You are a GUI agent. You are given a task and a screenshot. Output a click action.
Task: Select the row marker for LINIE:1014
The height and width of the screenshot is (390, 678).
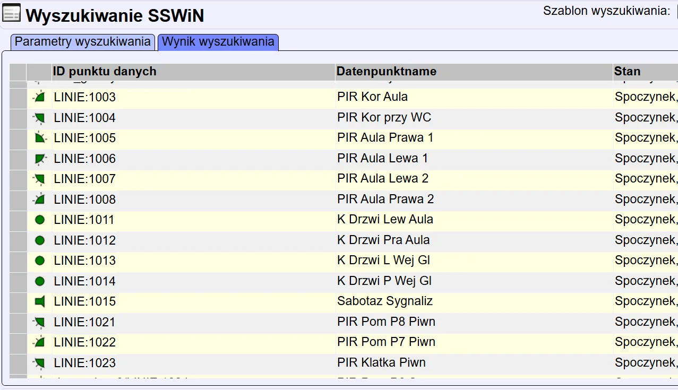point(18,281)
